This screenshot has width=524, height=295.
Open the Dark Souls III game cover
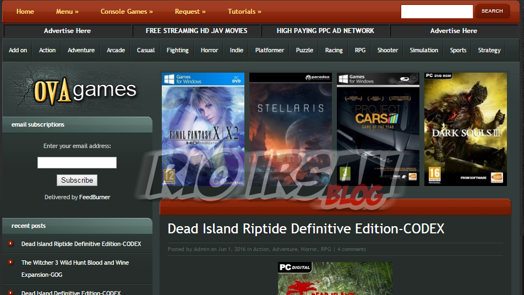[x=466, y=129]
